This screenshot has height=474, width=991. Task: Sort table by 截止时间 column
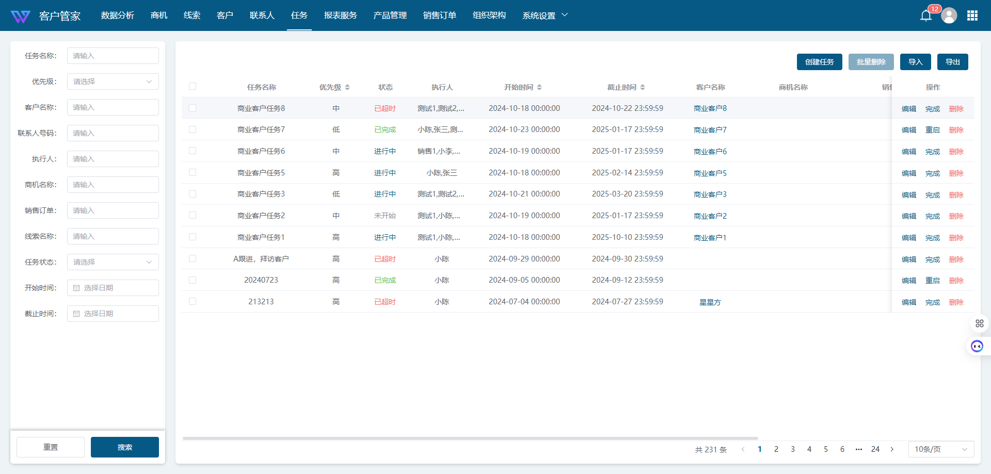coord(643,87)
